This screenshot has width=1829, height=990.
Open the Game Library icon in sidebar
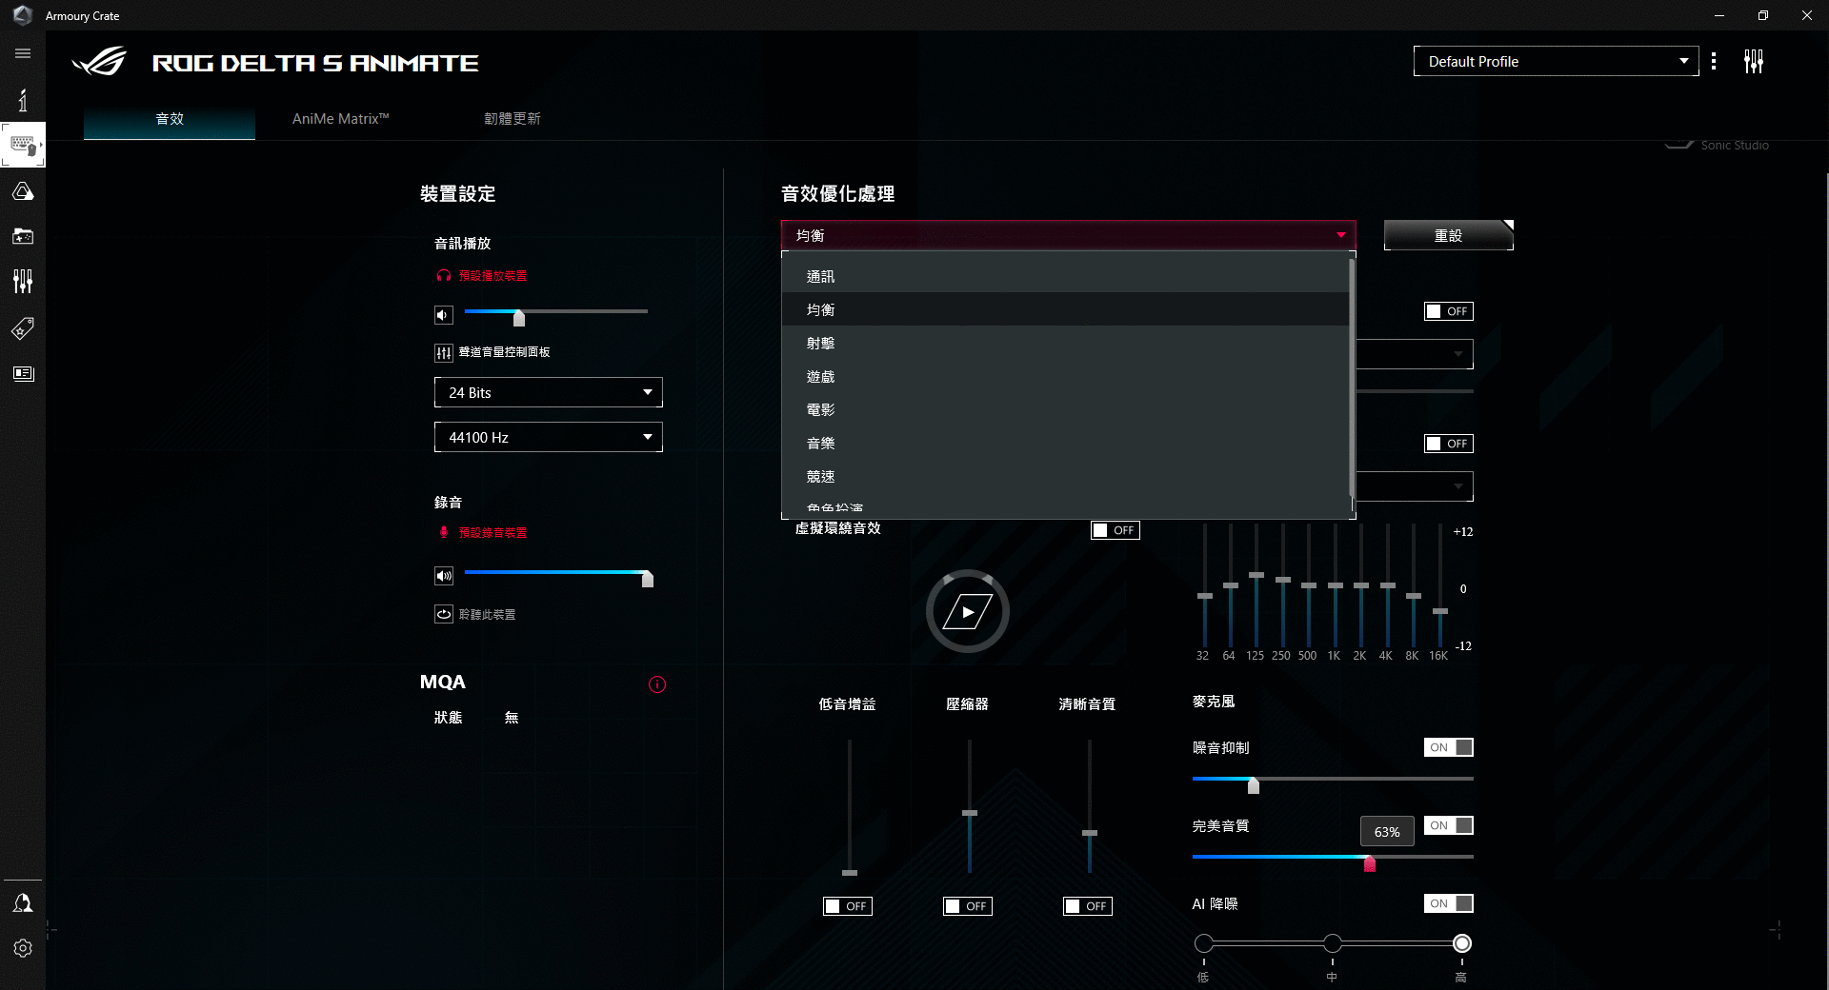pos(23,236)
